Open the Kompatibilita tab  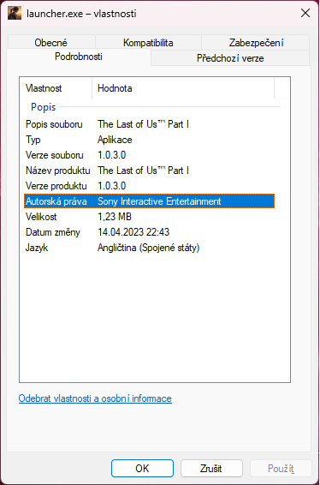click(x=148, y=43)
